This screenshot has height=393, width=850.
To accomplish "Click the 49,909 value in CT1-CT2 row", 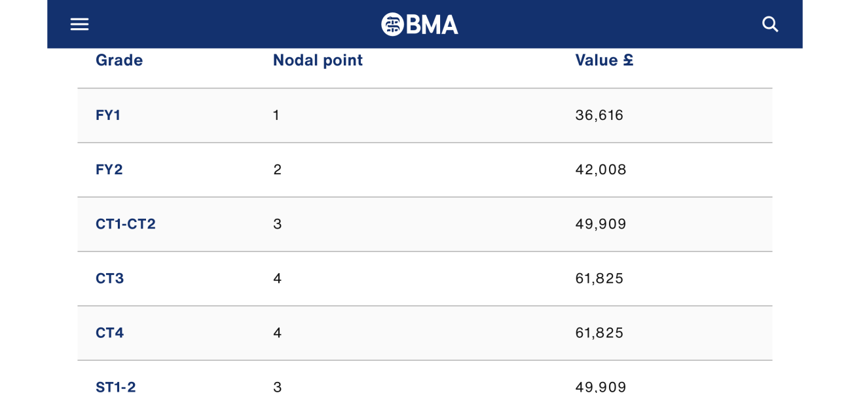I will [601, 224].
